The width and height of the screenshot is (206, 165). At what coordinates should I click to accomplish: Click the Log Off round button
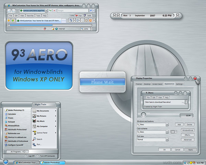(26, 156)
